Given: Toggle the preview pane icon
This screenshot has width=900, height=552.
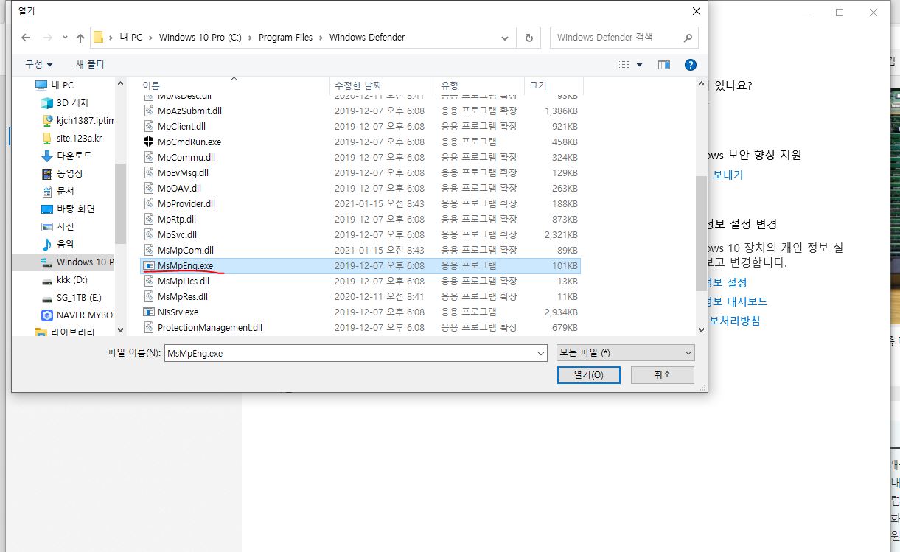Looking at the screenshot, I should 664,65.
